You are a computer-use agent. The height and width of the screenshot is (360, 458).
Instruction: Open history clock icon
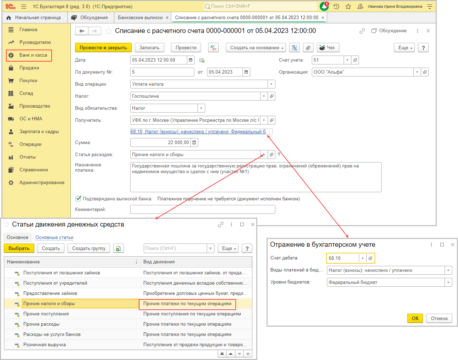[x=336, y=6]
